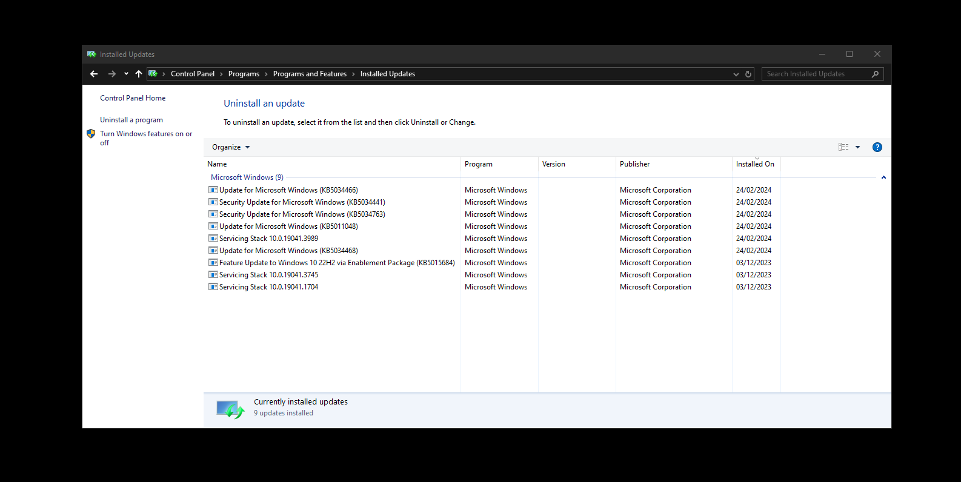Viewport: 961px width, 482px height.
Task: Select Feature Update to Windows 10 22H2 (KB5015684)
Action: (337, 263)
